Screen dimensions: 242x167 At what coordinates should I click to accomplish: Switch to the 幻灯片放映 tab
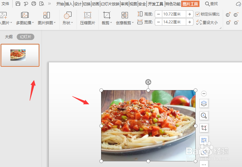[x=110, y=4]
